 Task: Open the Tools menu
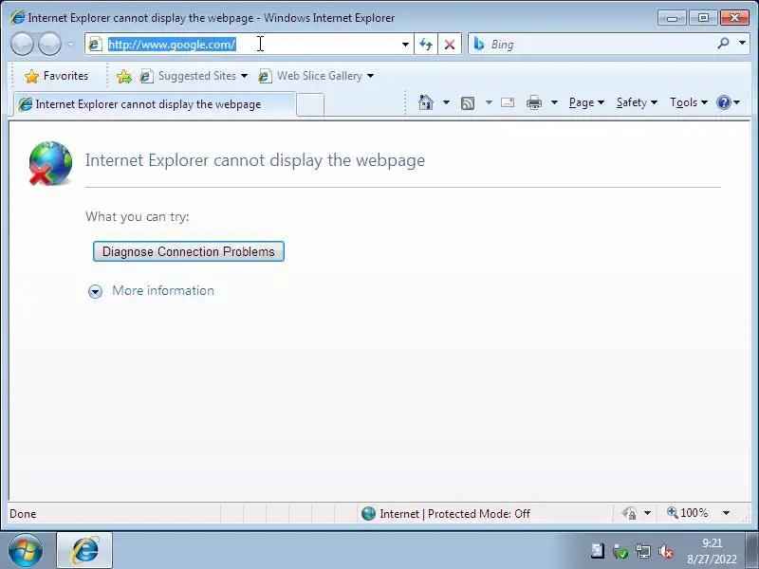tap(689, 102)
